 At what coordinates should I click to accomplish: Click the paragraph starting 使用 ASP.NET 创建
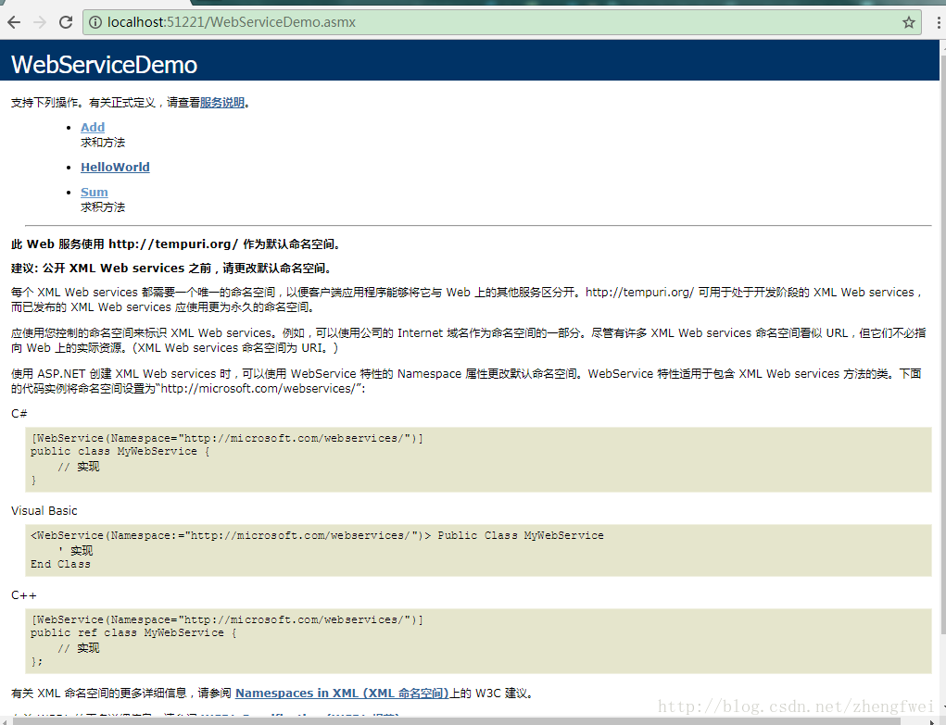[x=466, y=381]
